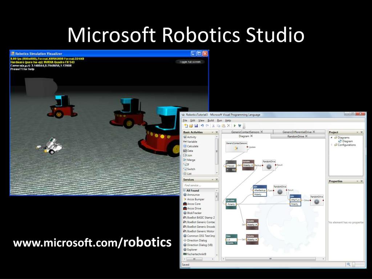Switch to the GenericDifferentialDrive tab

pos(299,132)
